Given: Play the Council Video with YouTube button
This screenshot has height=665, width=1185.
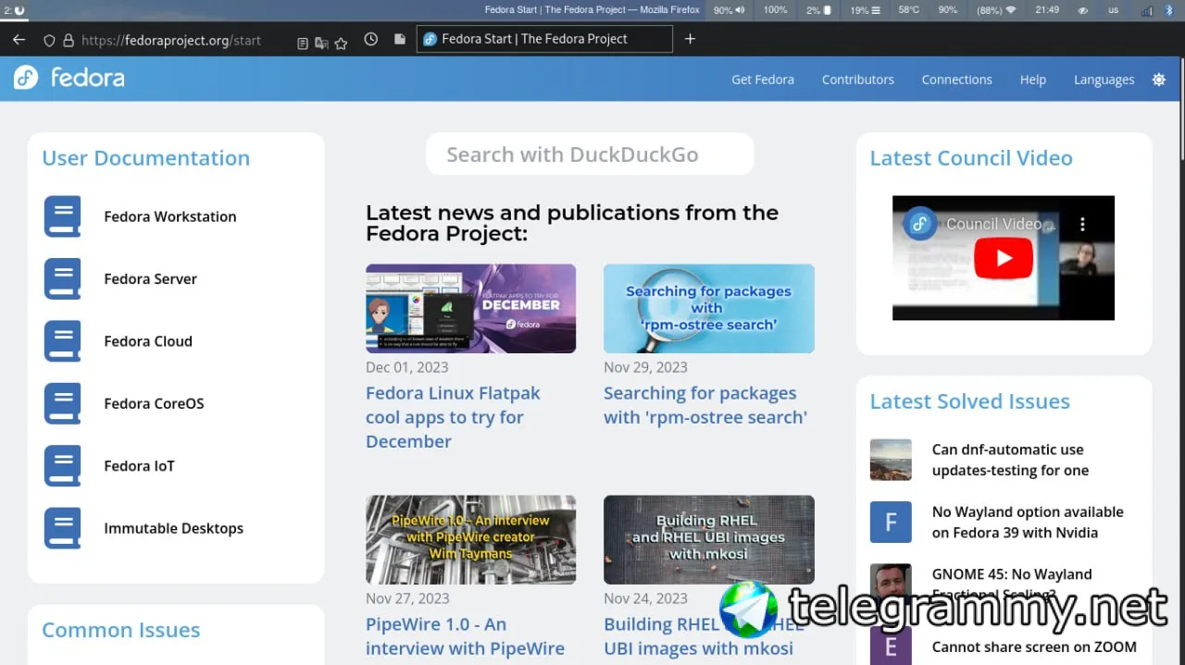Looking at the screenshot, I should coord(1004,258).
